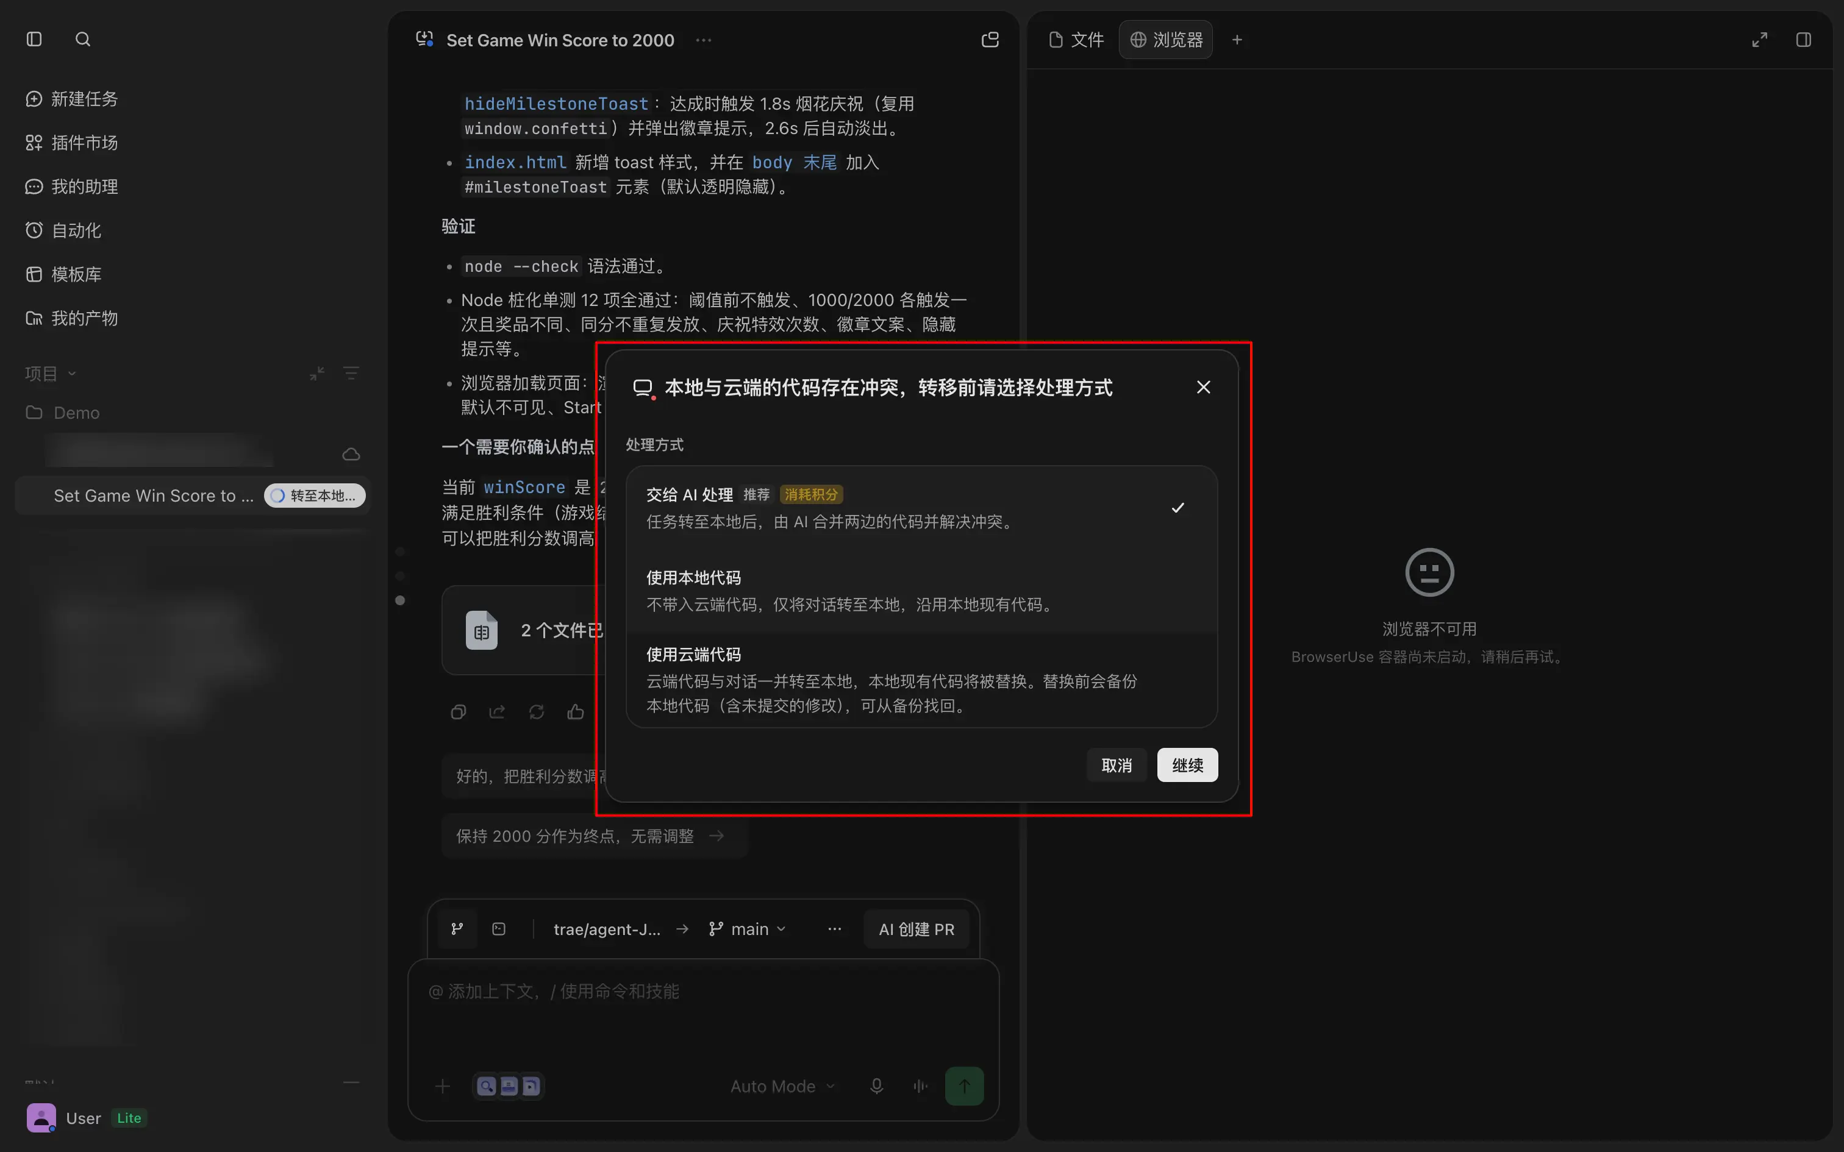The width and height of the screenshot is (1844, 1152).
Task: Open the Auto Mode dropdown
Action: click(x=782, y=1086)
